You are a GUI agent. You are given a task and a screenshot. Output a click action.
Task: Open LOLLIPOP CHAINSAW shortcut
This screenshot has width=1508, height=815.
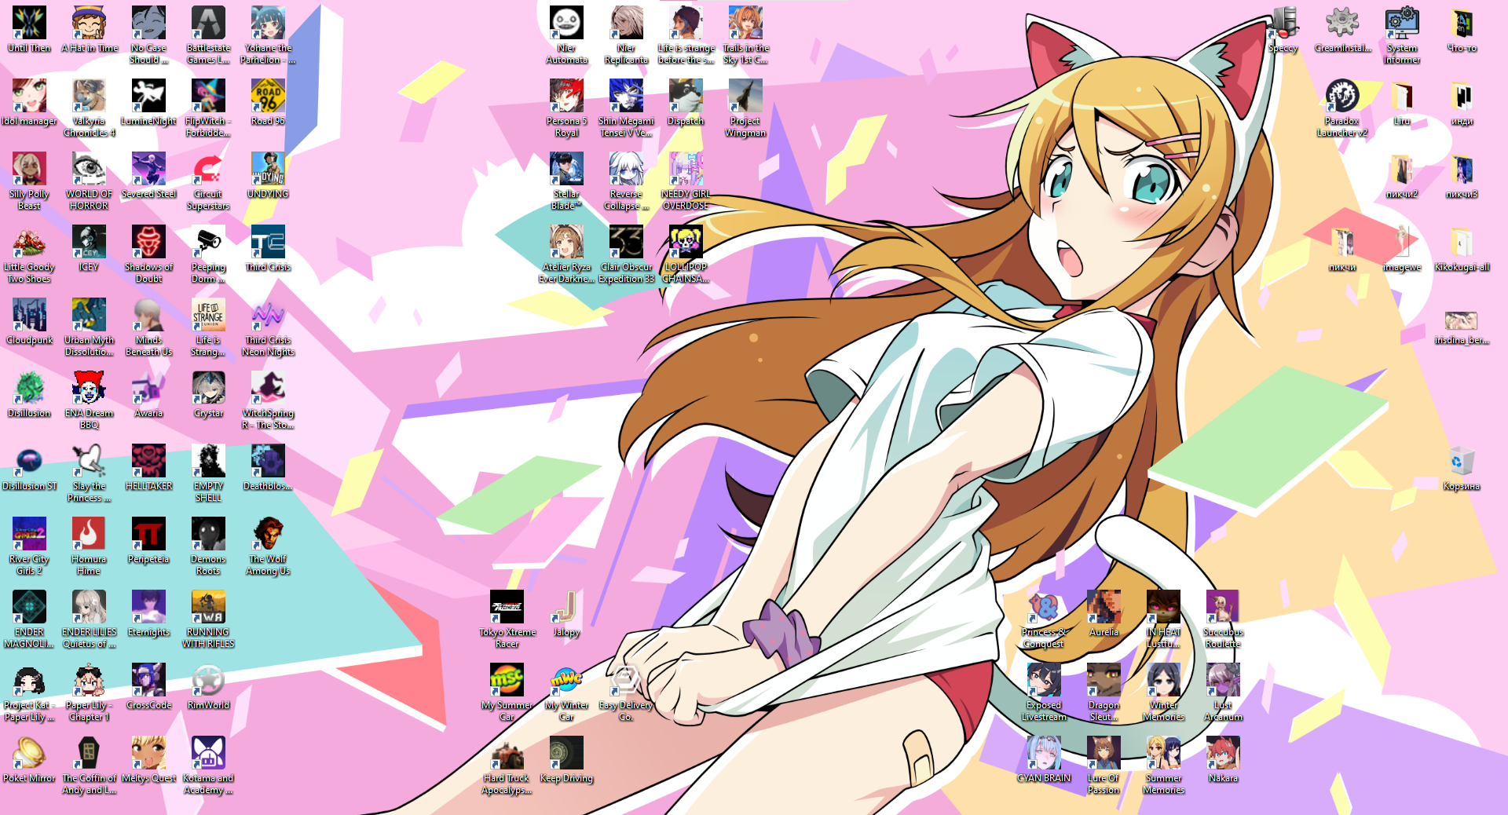686,254
